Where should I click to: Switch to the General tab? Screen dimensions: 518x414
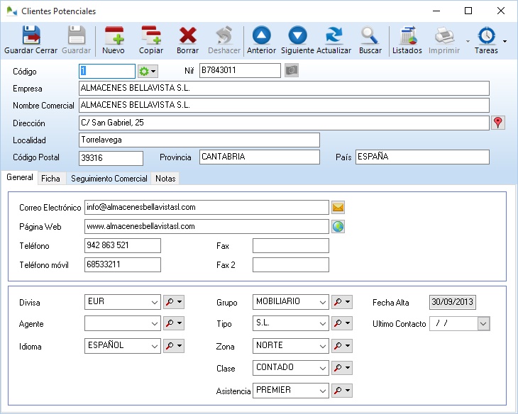[19, 177]
